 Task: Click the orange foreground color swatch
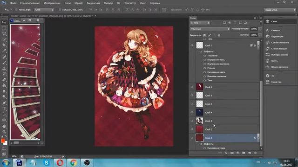coord(3,141)
